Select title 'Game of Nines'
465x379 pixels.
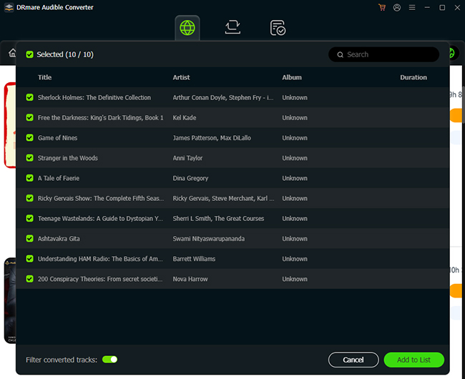pos(57,138)
